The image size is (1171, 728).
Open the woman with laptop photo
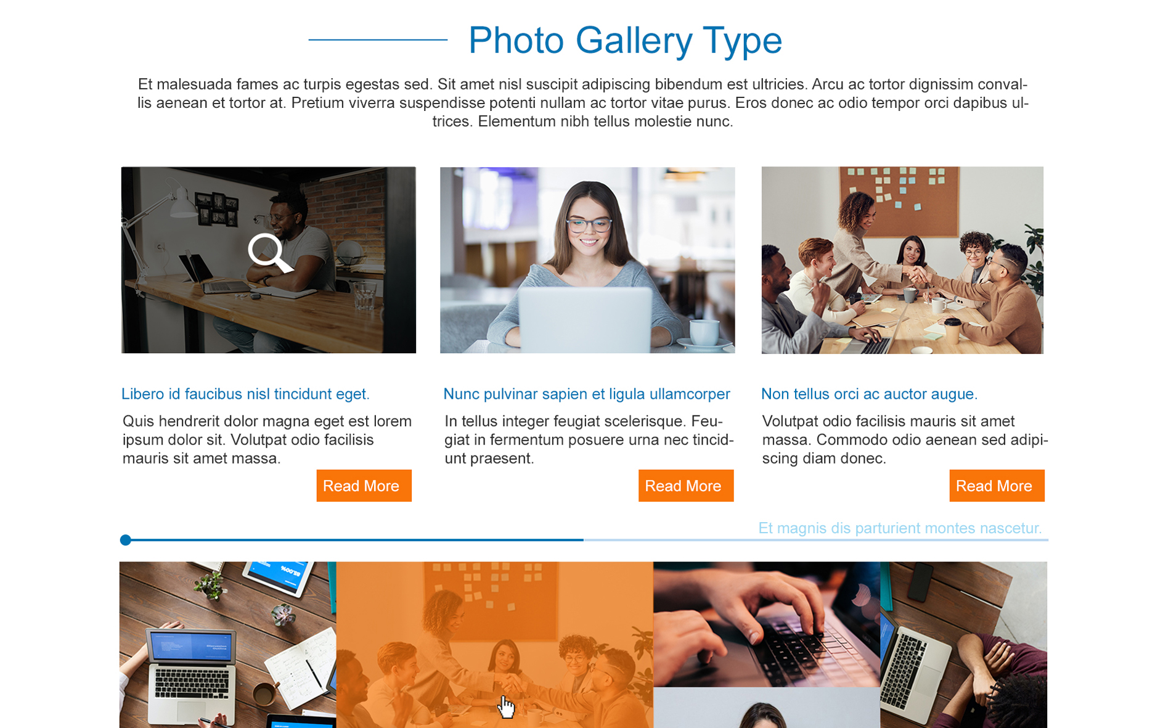tap(587, 260)
